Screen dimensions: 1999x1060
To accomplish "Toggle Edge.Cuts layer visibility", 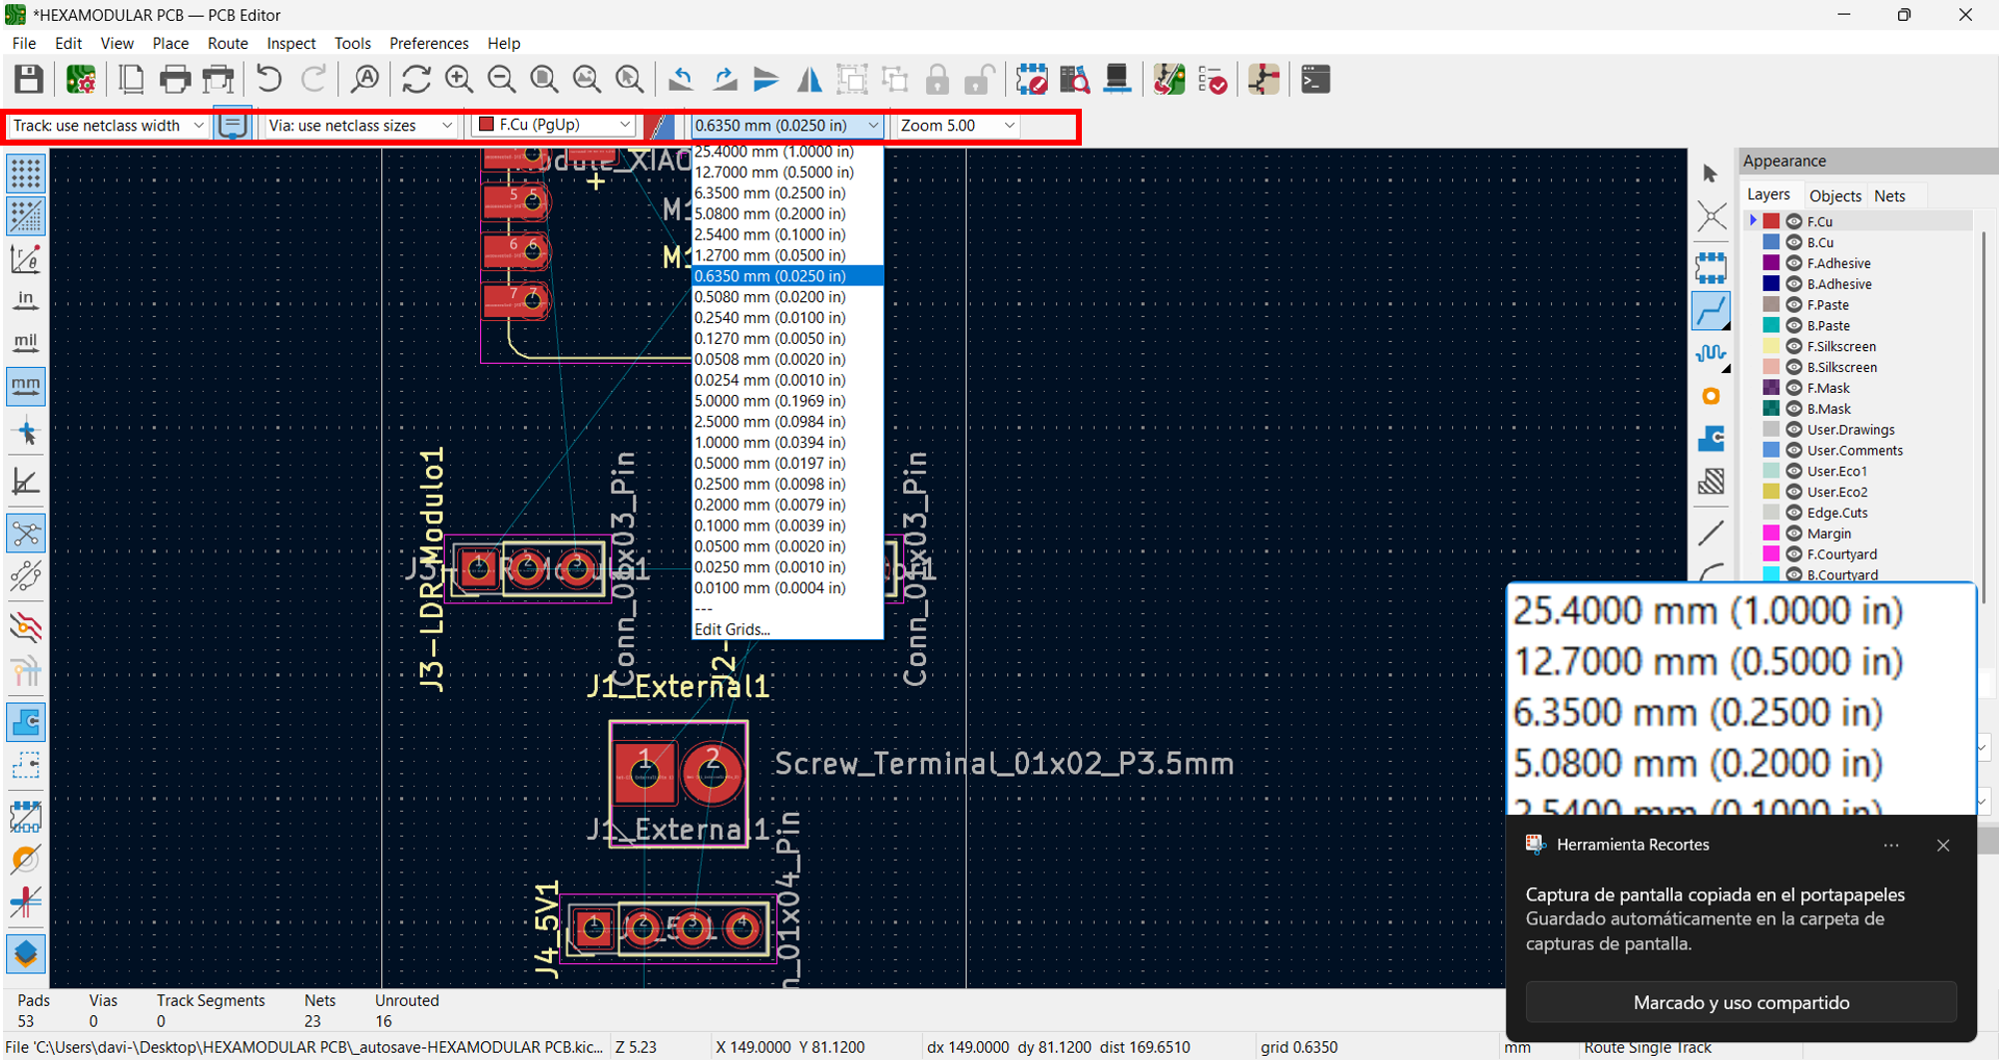I will point(1793,513).
